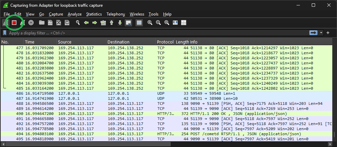The width and height of the screenshot is (337, 147).
Task: Sort by the Info column header
Action: (x=261, y=42)
